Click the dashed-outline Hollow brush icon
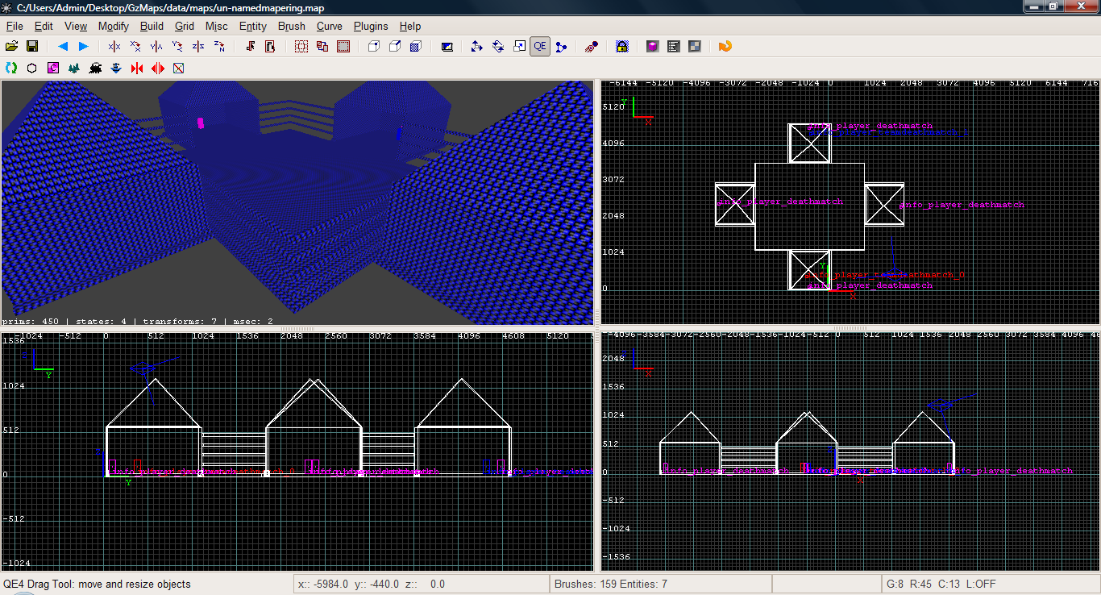The image size is (1101, 595). click(x=301, y=47)
